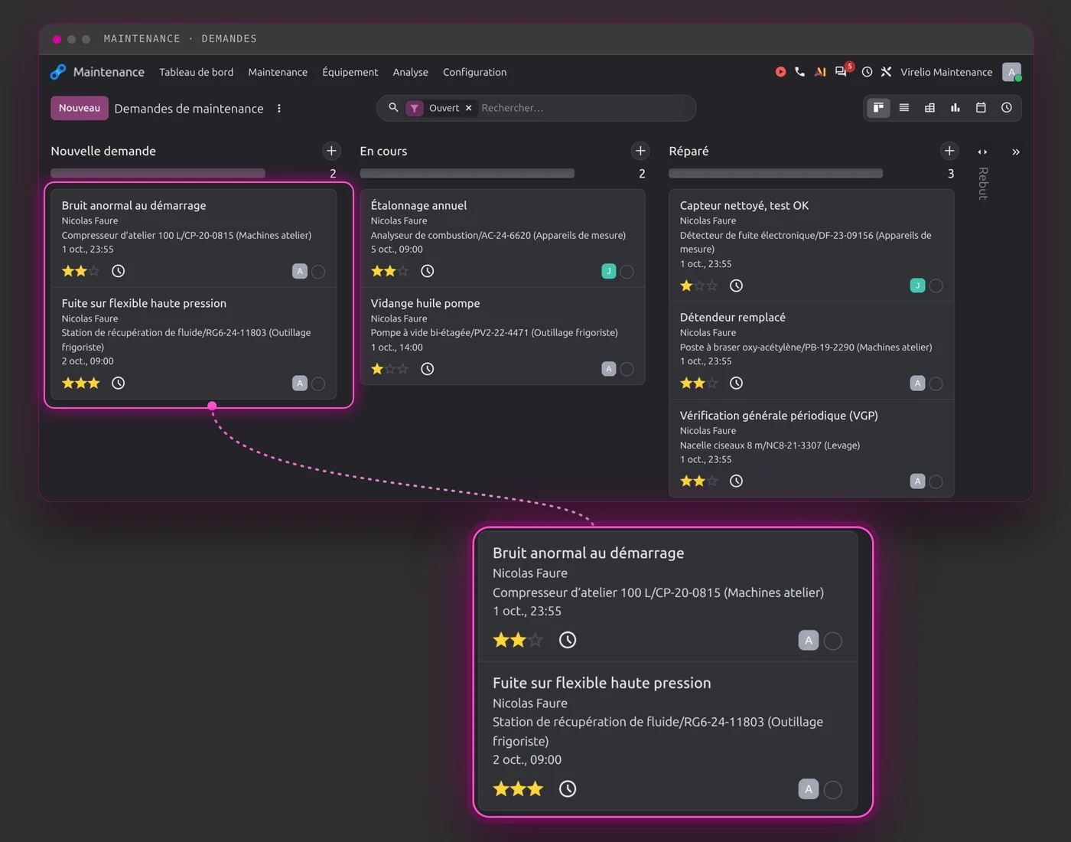The image size is (1071, 842).
Task: Toggle priority stars on Capteur nettoyé card
Action: (x=699, y=286)
